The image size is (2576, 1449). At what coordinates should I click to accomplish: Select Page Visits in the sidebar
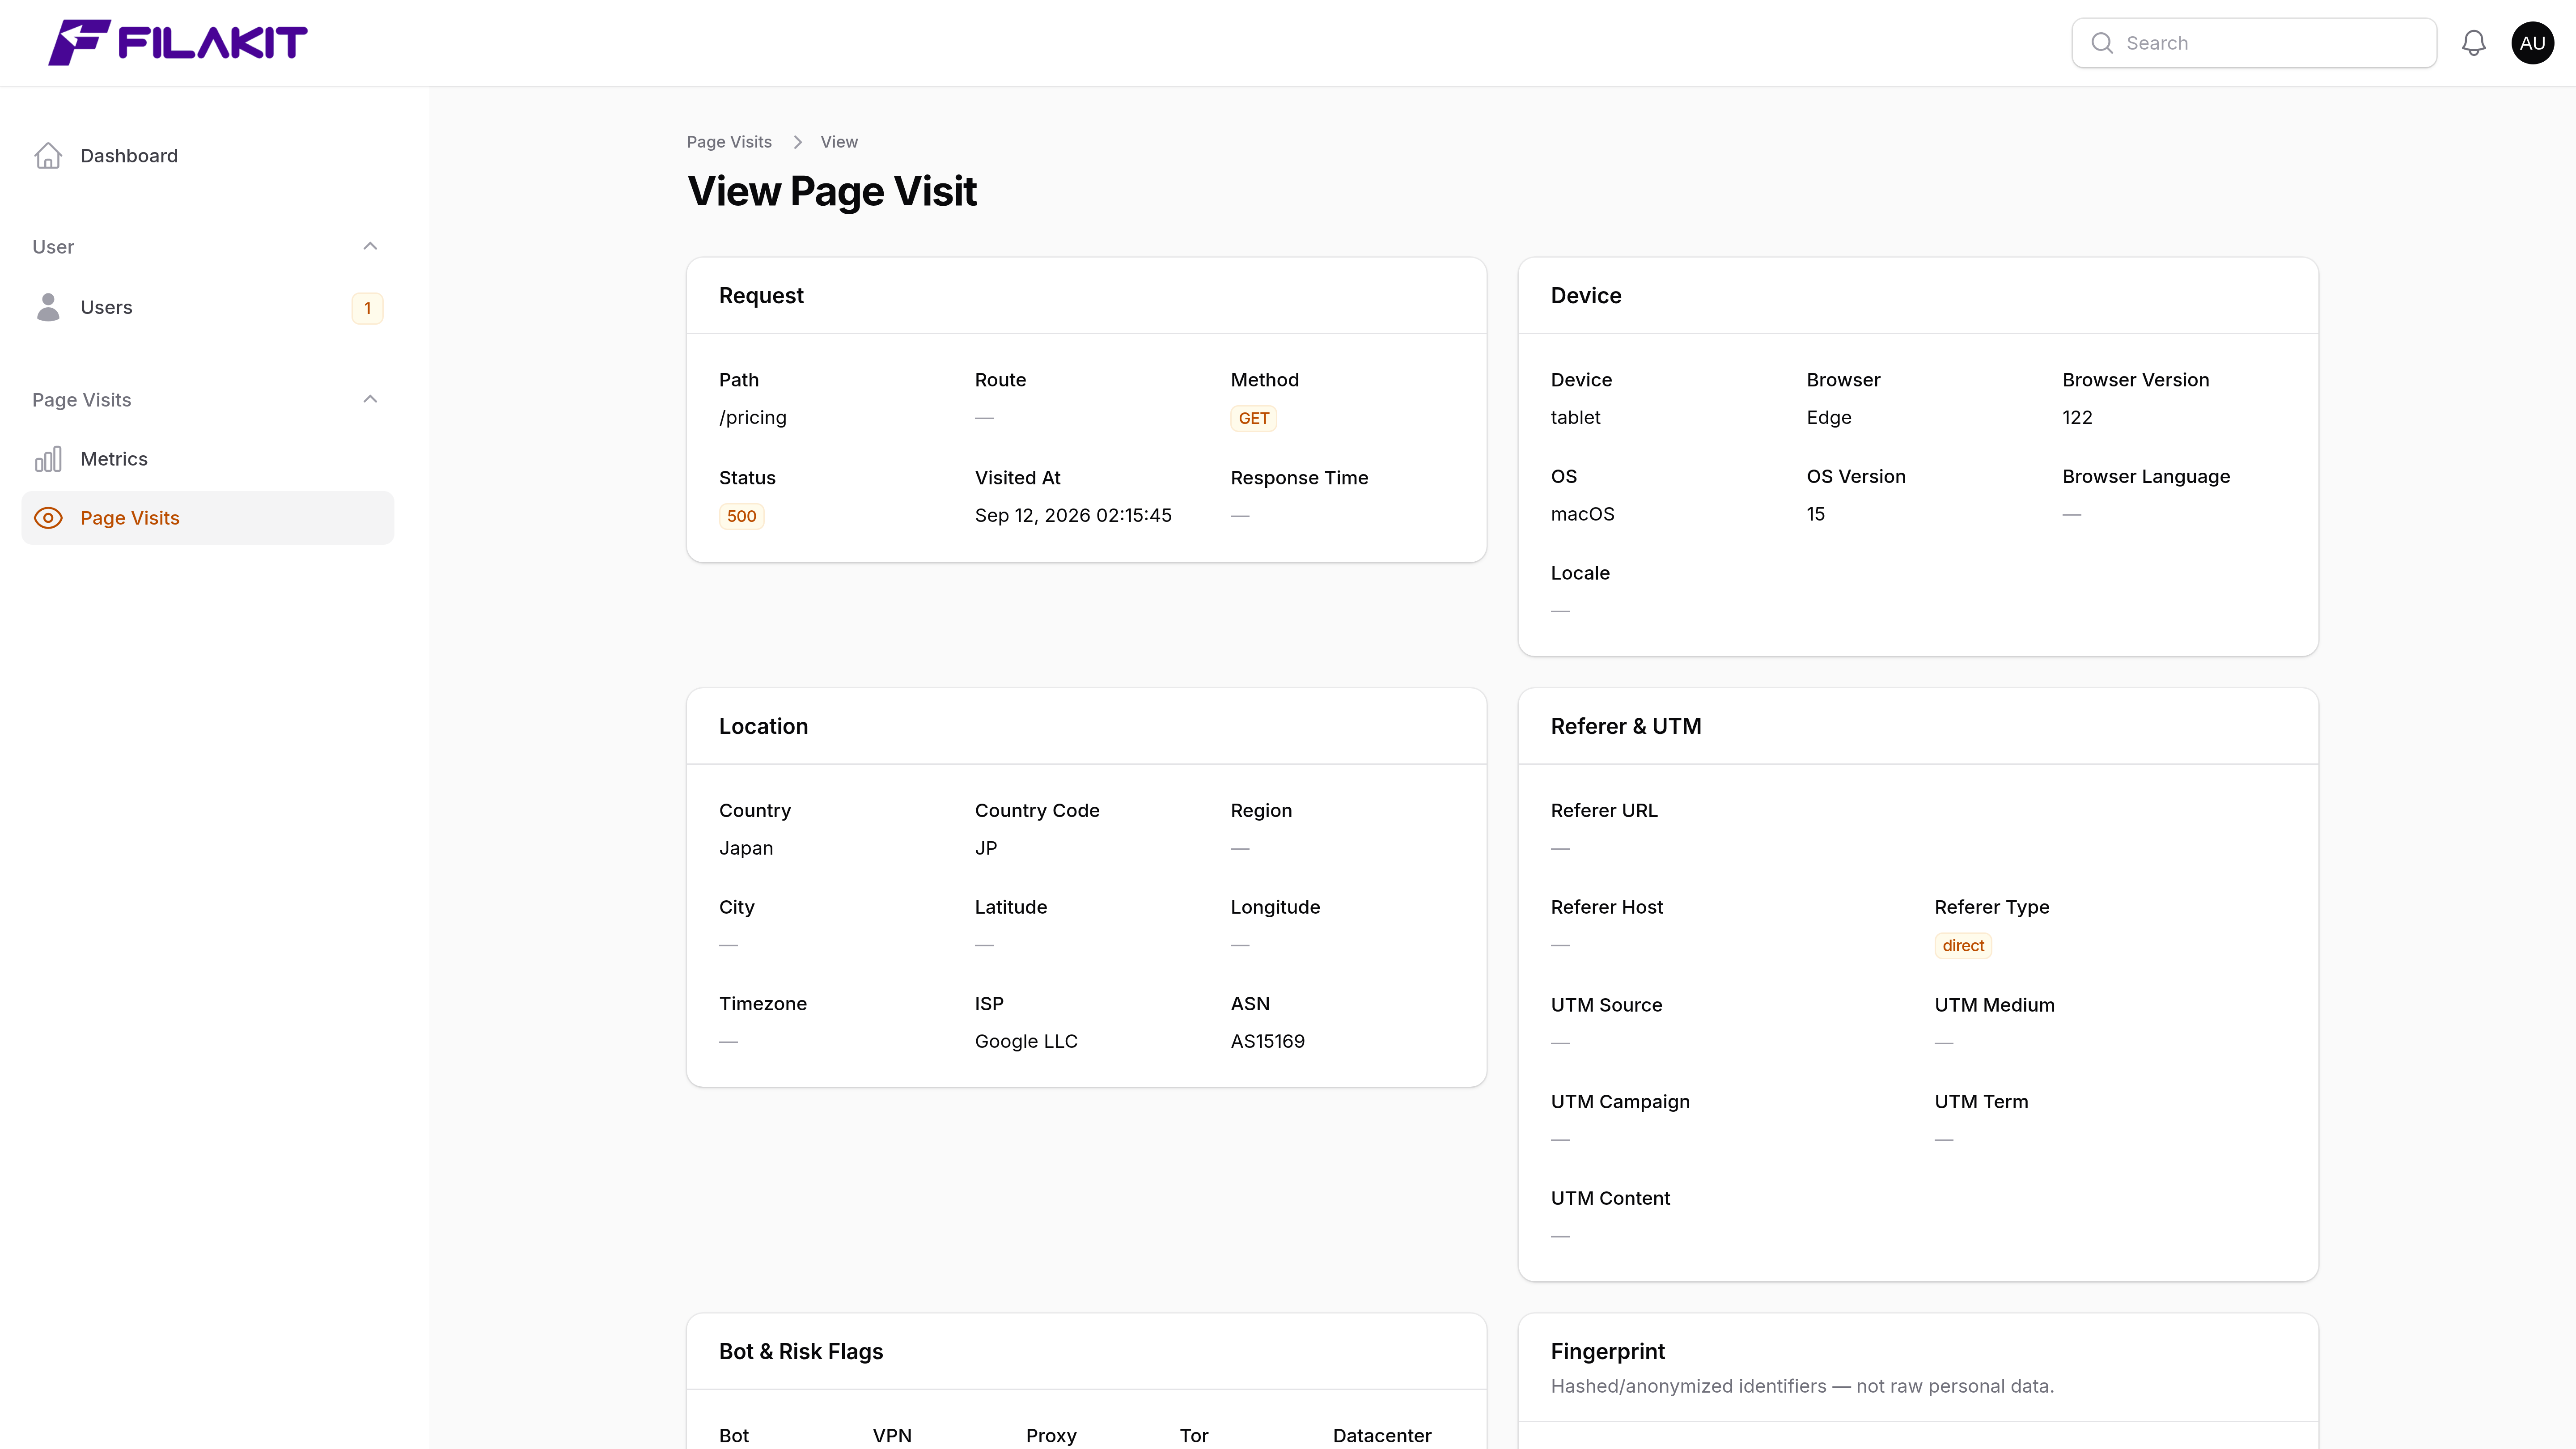click(208, 518)
